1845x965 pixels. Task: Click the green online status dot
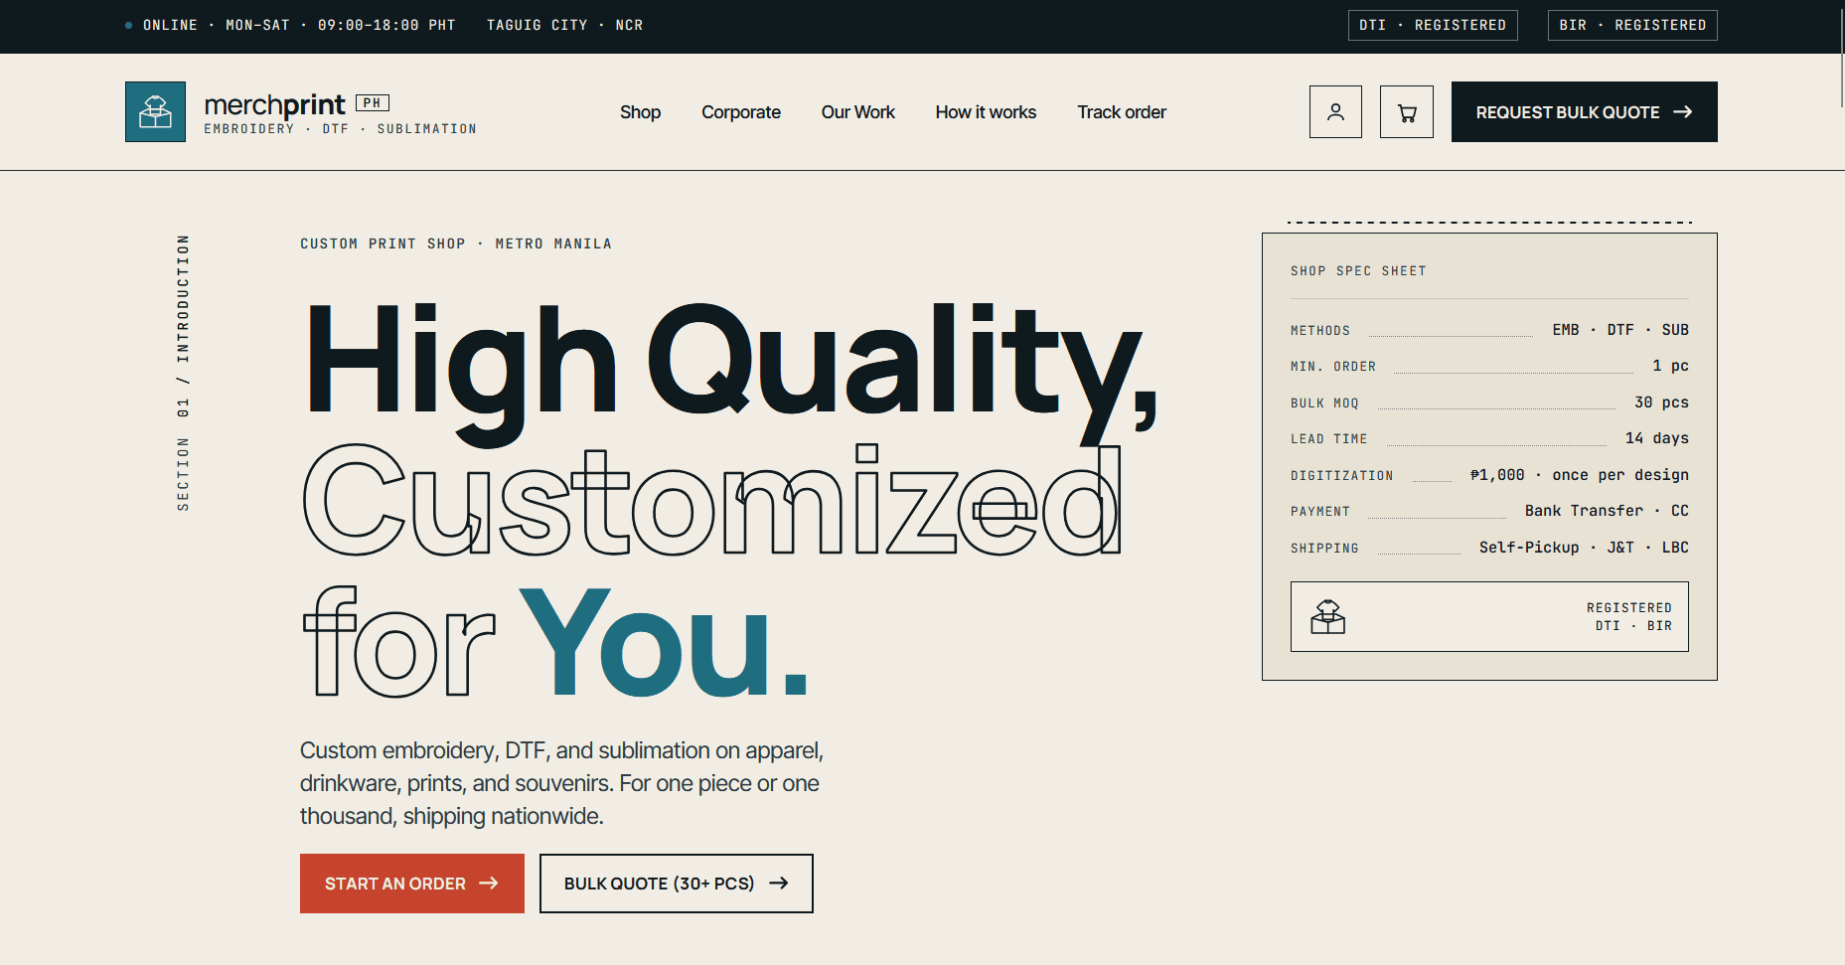[129, 25]
